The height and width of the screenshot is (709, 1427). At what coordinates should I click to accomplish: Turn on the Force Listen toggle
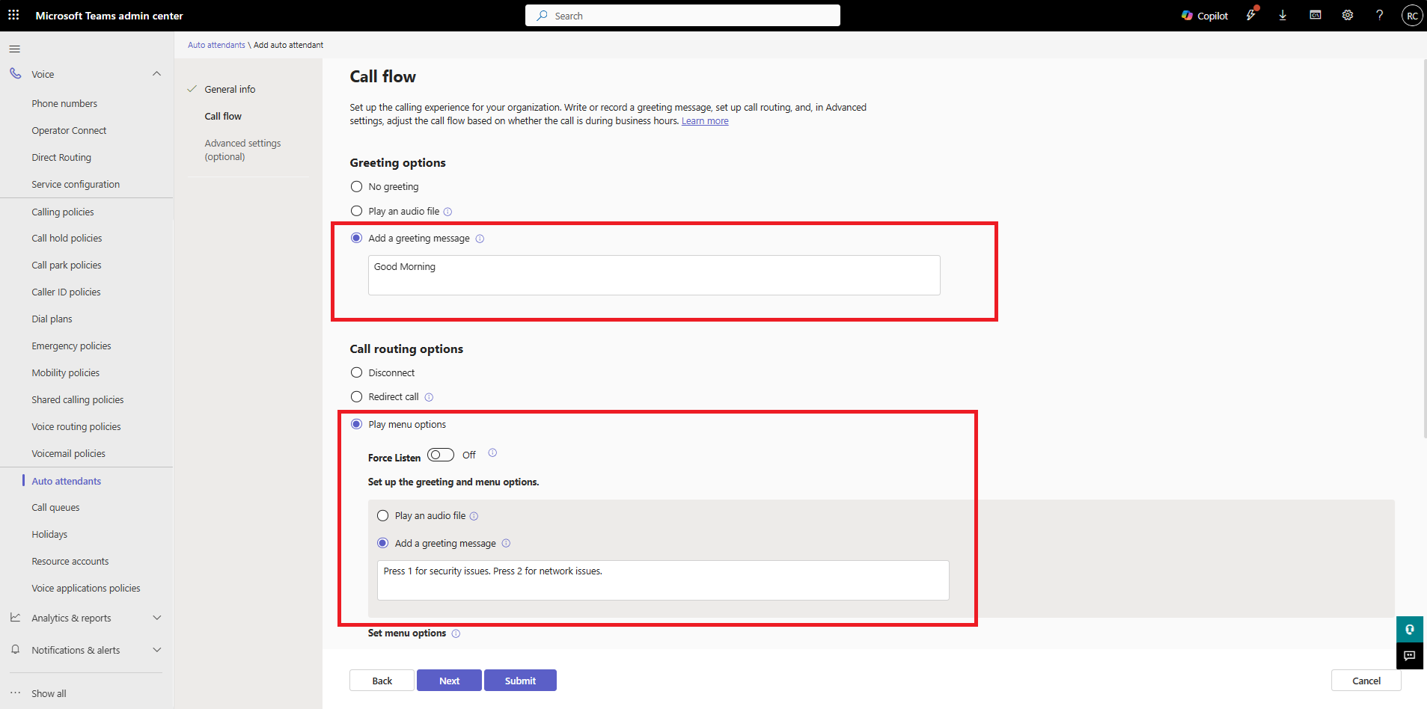click(441, 455)
